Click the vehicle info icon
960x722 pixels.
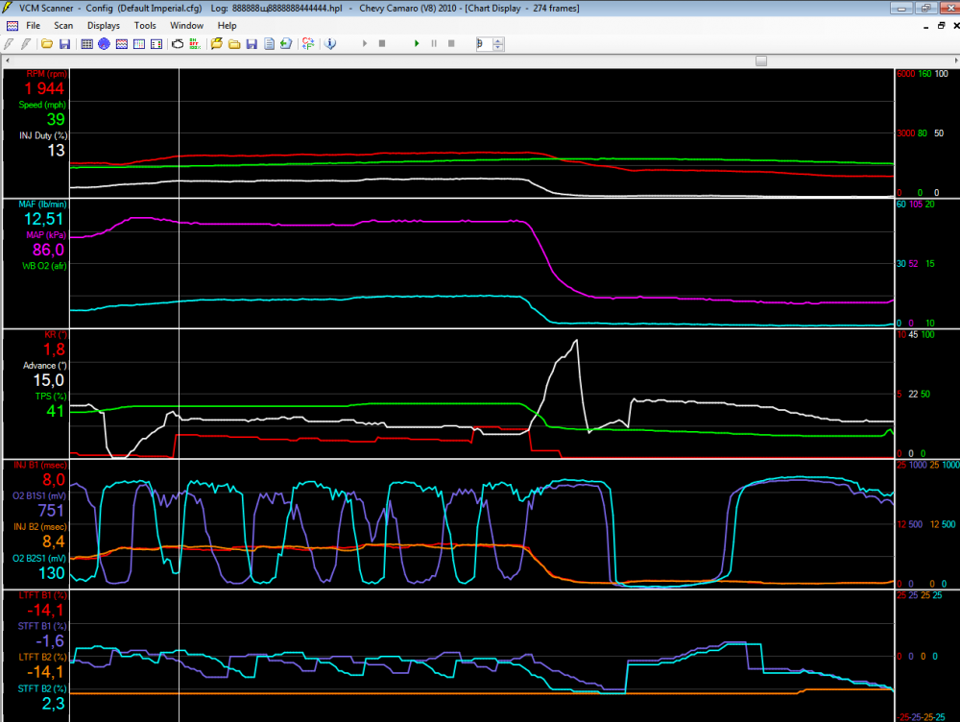(330, 44)
